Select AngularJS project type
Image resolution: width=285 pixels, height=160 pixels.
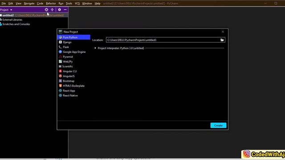tap(73, 76)
